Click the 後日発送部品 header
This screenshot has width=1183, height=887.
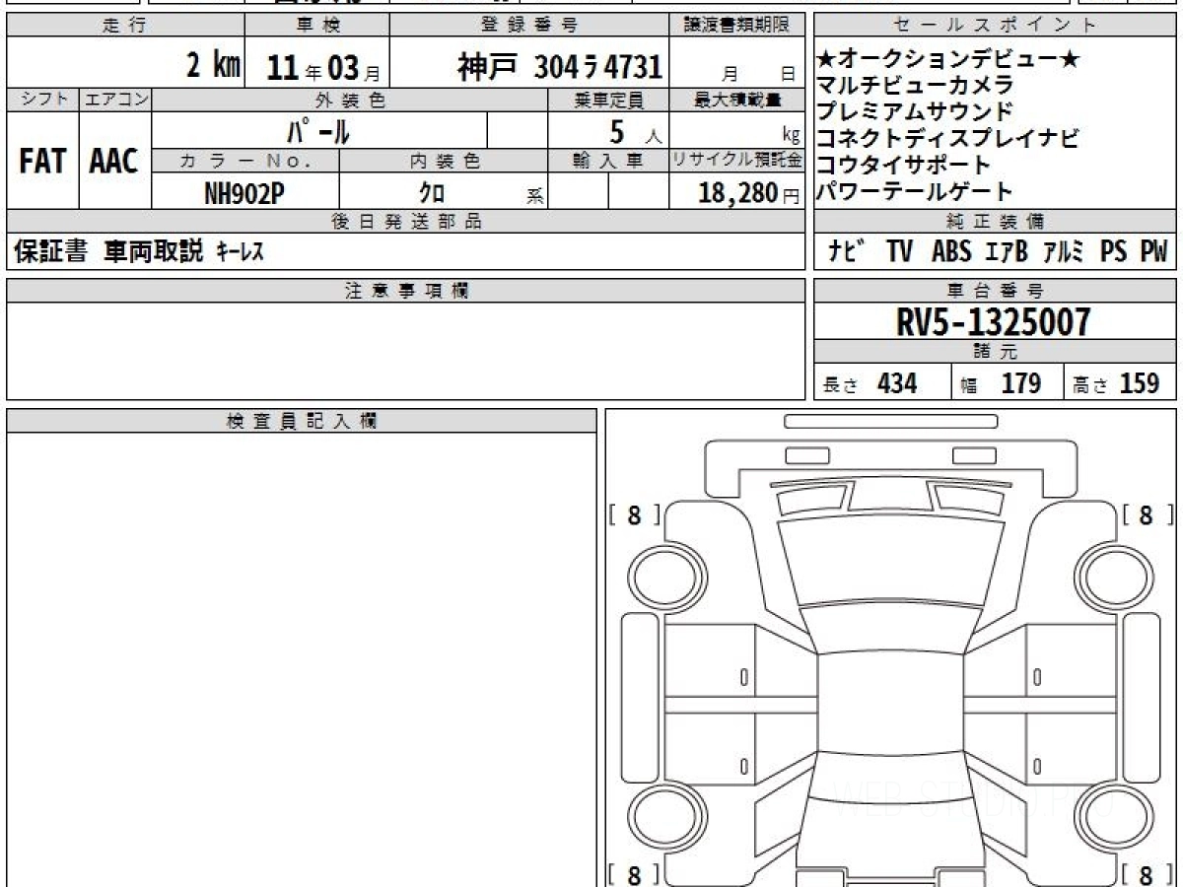pyautogui.click(x=406, y=222)
